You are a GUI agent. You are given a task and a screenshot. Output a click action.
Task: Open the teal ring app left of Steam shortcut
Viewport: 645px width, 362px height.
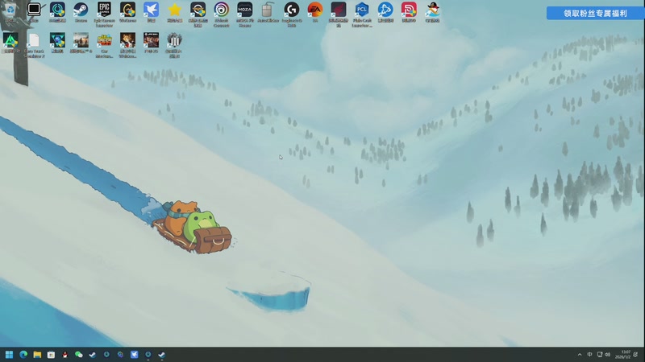57,11
